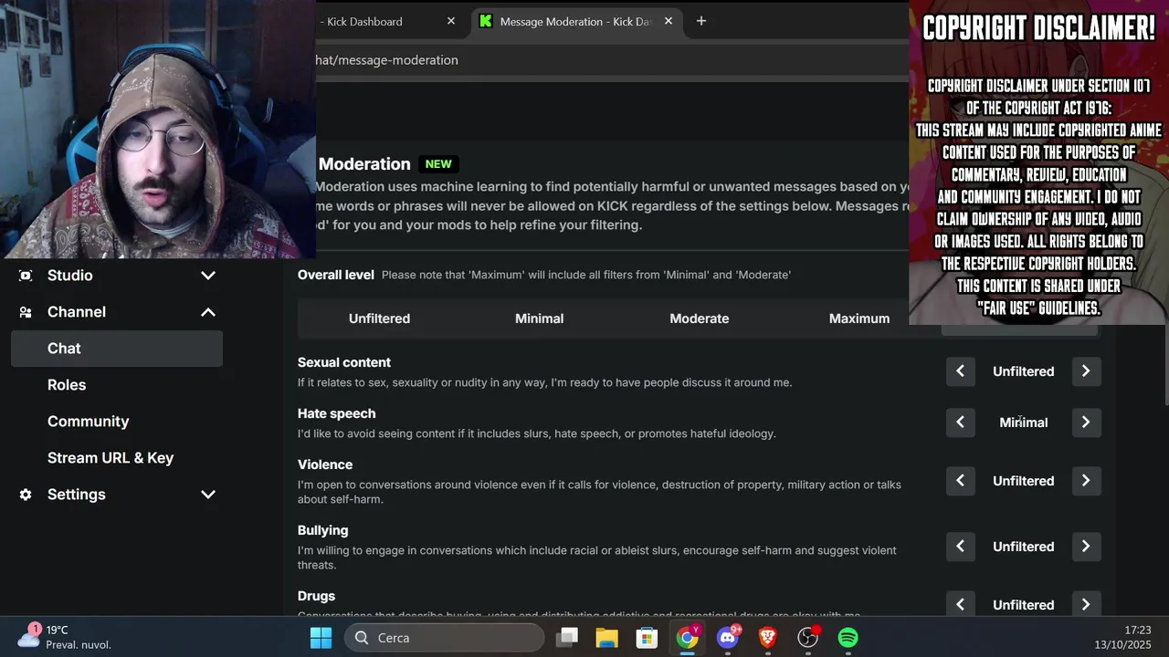This screenshot has width=1169, height=657.
Task: Open the Windows Start menu
Action: (x=321, y=638)
